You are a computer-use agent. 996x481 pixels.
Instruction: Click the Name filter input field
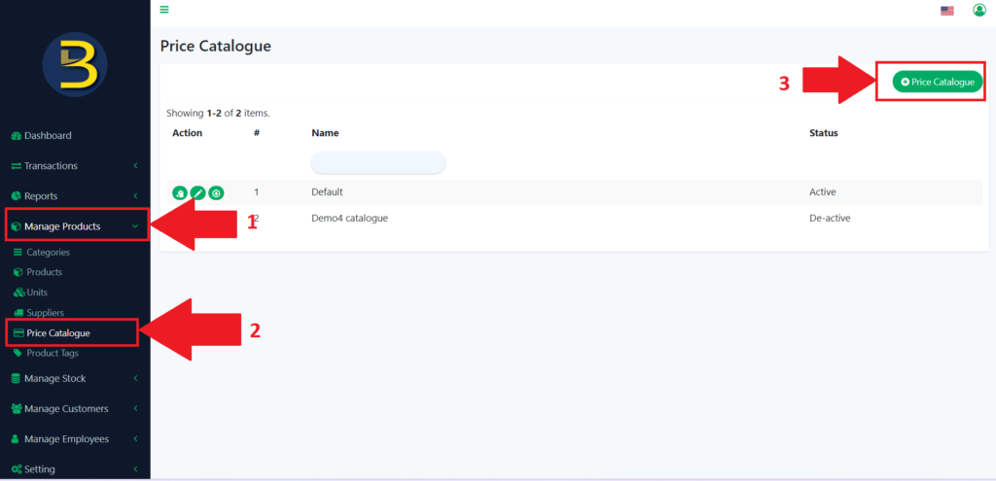click(x=378, y=162)
